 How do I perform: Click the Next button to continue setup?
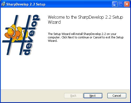point(93,96)
